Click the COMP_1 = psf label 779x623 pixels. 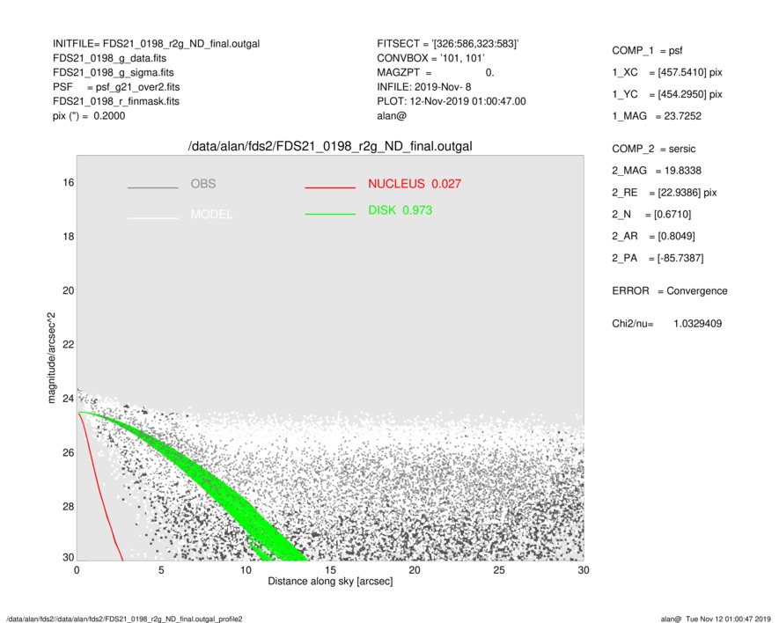pos(647,50)
